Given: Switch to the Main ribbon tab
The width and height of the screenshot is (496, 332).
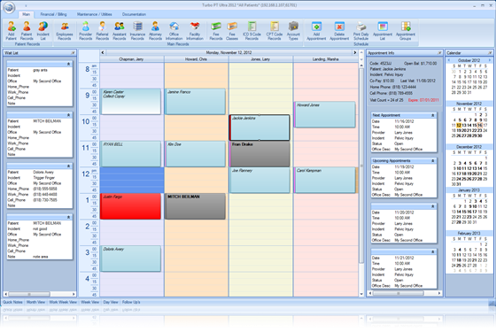Looking at the screenshot, I should (x=27, y=14).
